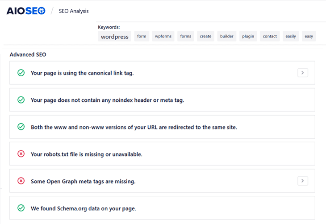The image size is (326, 224).
Task: Open the robots.txt missing result row
Action: coord(162,154)
